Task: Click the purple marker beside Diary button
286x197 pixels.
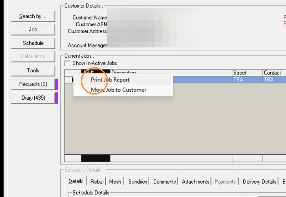Action: coord(56,98)
